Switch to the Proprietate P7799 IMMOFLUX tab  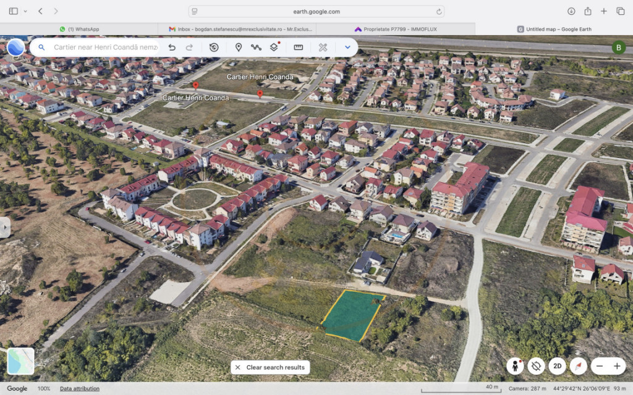pos(396,29)
